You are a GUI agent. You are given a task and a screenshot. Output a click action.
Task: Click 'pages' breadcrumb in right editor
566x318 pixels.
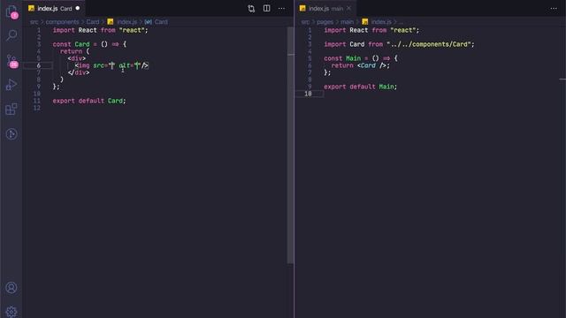(x=325, y=22)
